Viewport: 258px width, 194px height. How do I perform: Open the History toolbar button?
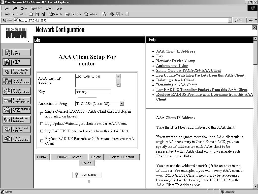(91, 14)
